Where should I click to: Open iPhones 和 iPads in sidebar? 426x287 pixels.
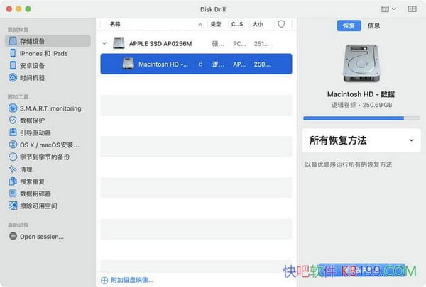(x=43, y=53)
